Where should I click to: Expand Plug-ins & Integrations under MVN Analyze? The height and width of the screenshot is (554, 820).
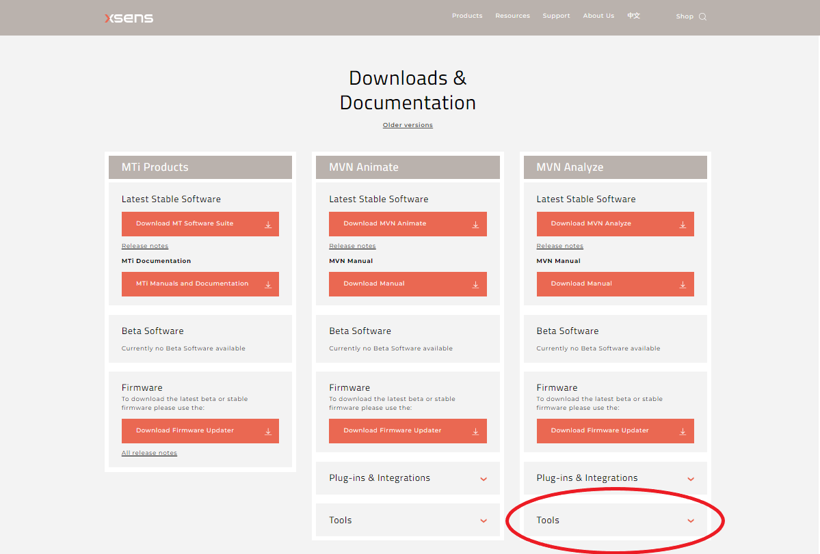click(691, 479)
